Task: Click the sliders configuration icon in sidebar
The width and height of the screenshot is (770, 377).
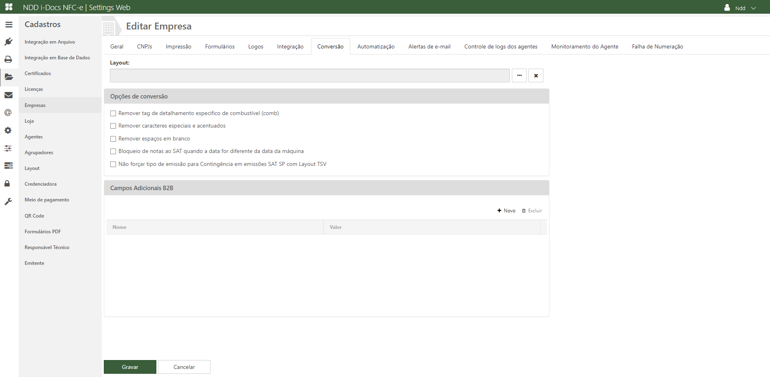Action: pyautogui.click(x=8, y=148)
